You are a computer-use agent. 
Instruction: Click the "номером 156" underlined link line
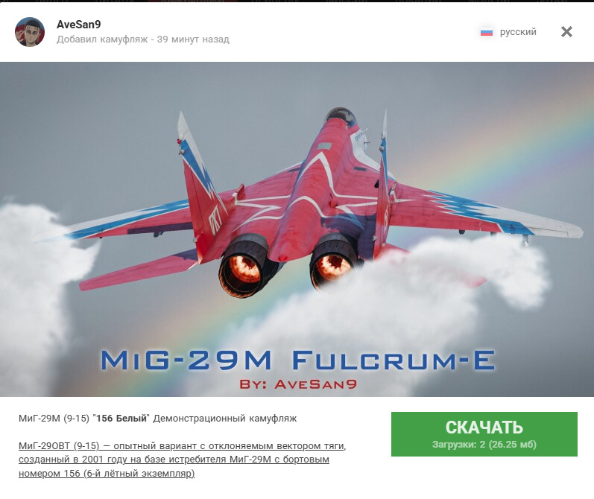click(107, 473)
